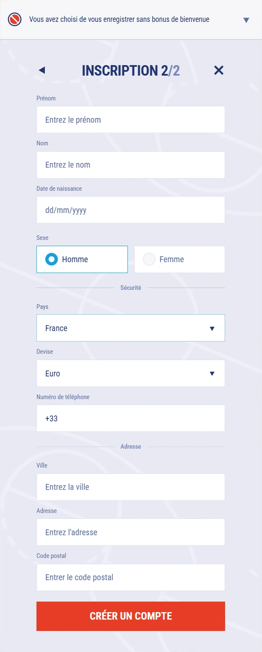Viewport: 262px width, 652px height.
Task: Select the Code postal field
Action: tap(130, 577)
